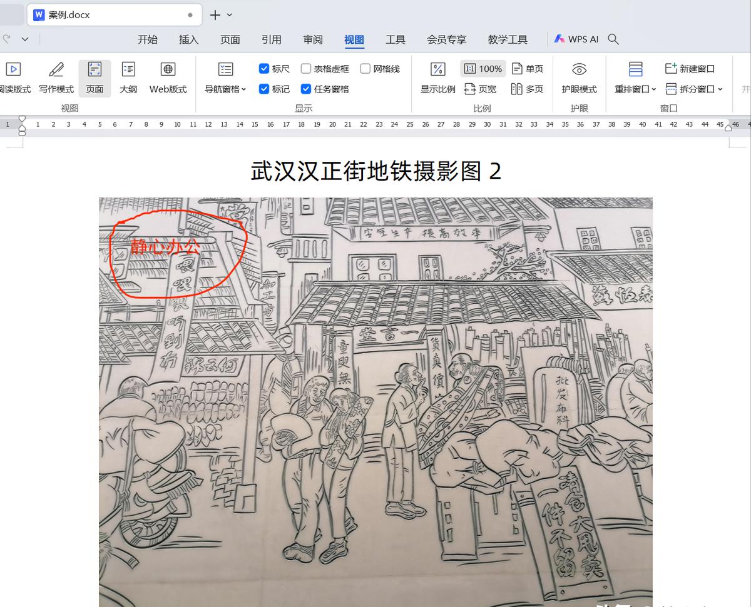This screenshot has height=607, width=751.
Task: Toggle the 标尺 ruler checkbox
Action: (x=274, y=69)
